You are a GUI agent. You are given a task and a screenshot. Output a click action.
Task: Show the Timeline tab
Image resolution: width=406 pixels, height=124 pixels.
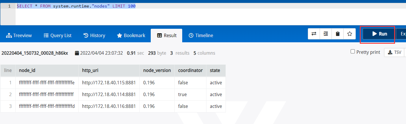[x=201, y=36]
